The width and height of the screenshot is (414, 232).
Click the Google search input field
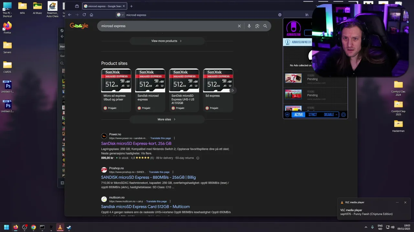click(x=168, y=26)
